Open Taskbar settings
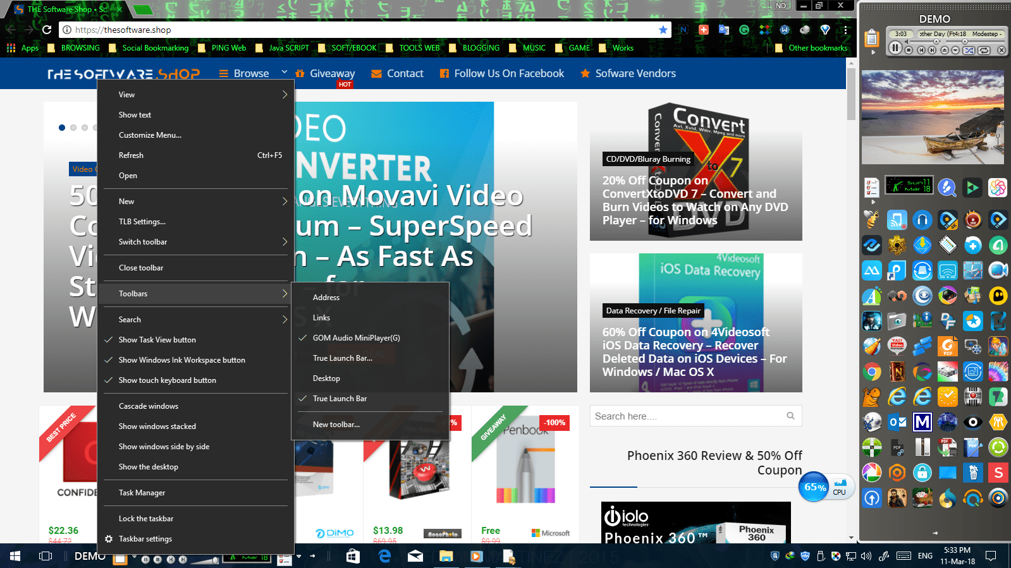 click(196, 539)
